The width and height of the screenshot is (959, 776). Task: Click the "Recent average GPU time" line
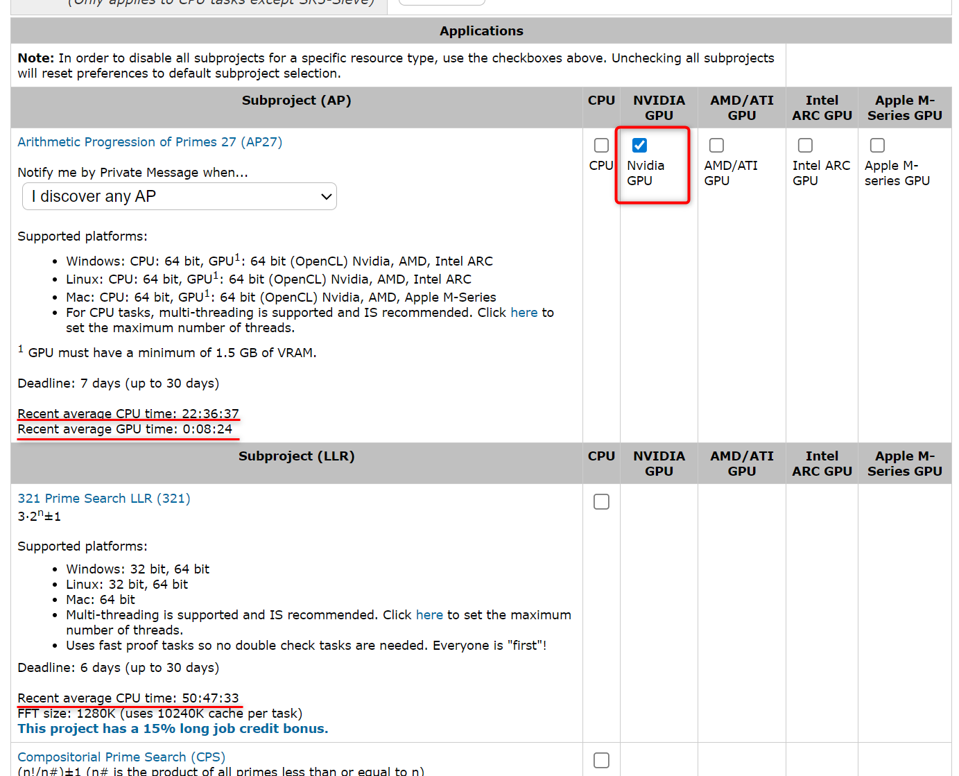click(x=125, y=429)
